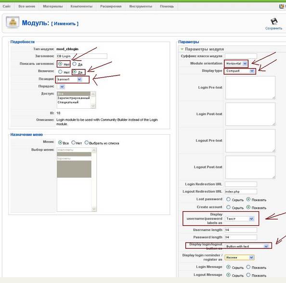The image size is (286, 283).
Task: Open the Компоненты menu
Action: [81, 6]
